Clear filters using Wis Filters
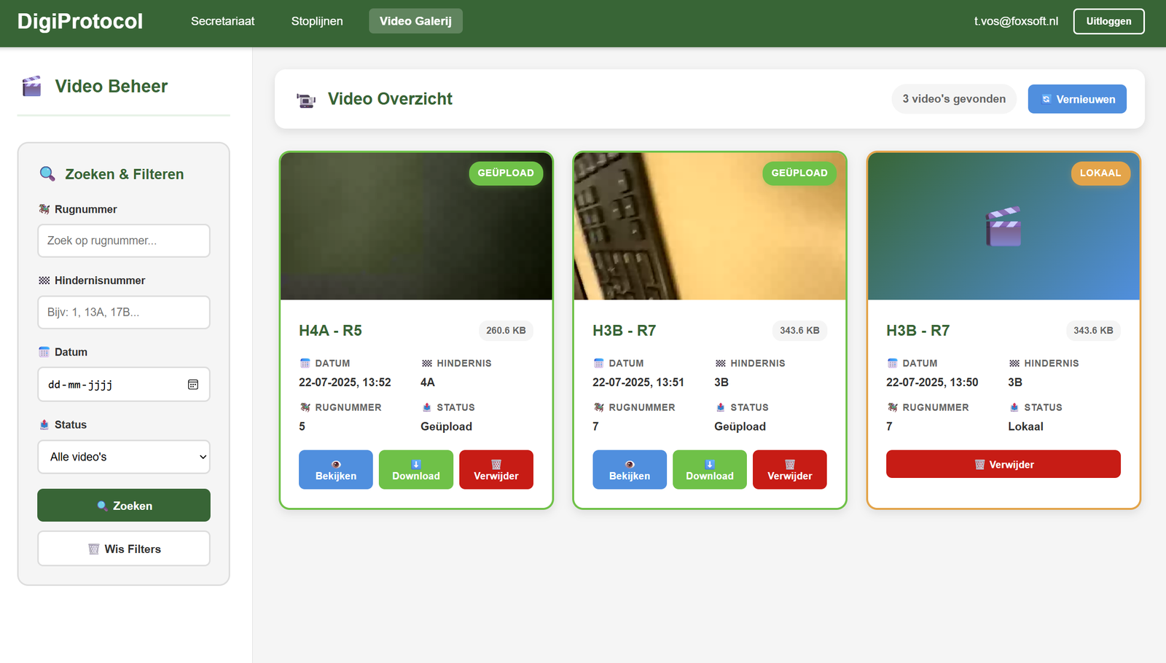Screen dimensions: 1166x663 click(x=124, y=549)
